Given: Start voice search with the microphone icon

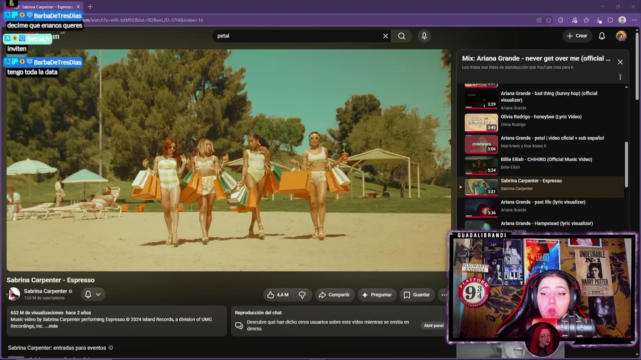Looking at the screenshot, I should click(424, 36).
